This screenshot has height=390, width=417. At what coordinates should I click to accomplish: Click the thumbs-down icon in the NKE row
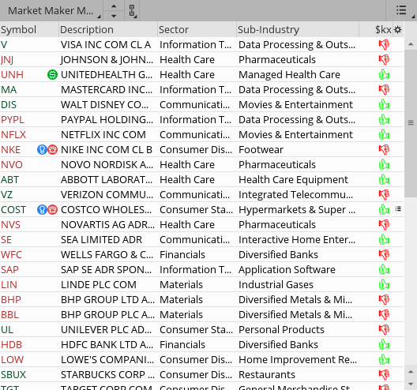pyautogui.click(x=384, y=150)
